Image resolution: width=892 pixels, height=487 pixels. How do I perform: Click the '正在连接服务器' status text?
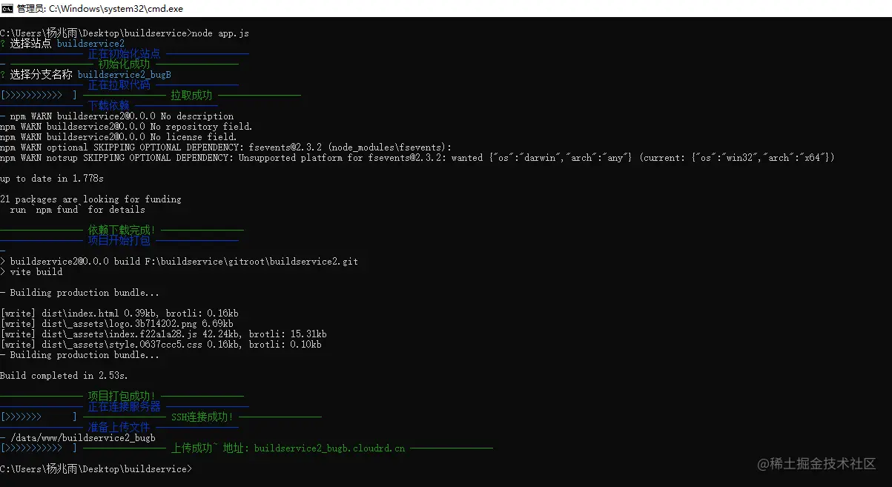coord(124,407)
